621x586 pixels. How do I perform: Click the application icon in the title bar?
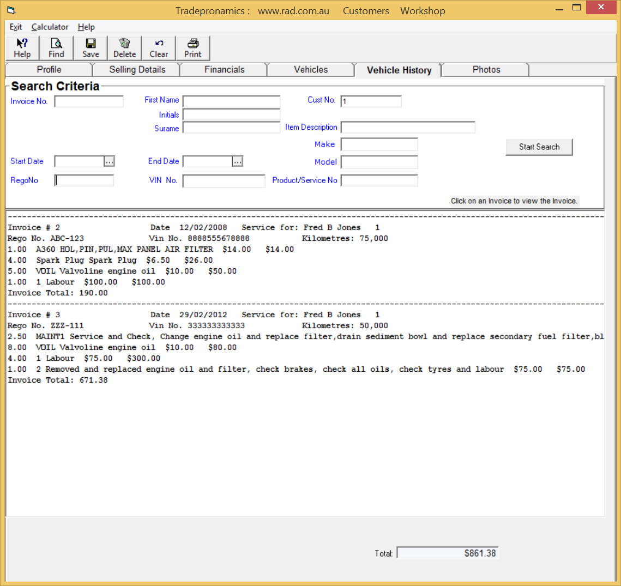click(11, 10)
